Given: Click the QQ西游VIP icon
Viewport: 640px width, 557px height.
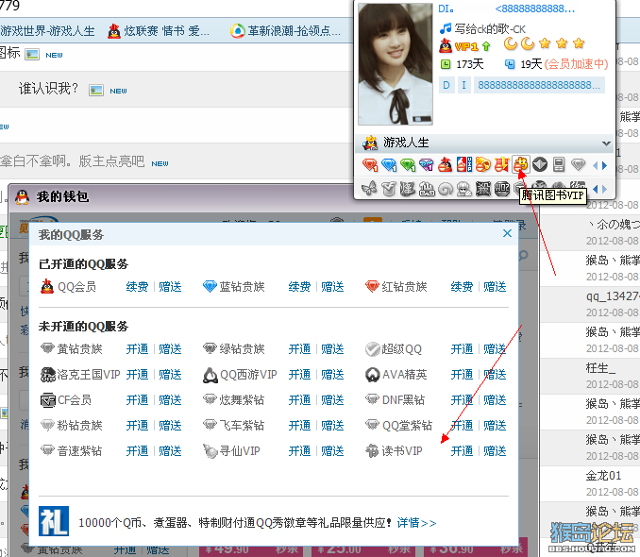Looking at the screenshot, I should pos(211,376).
